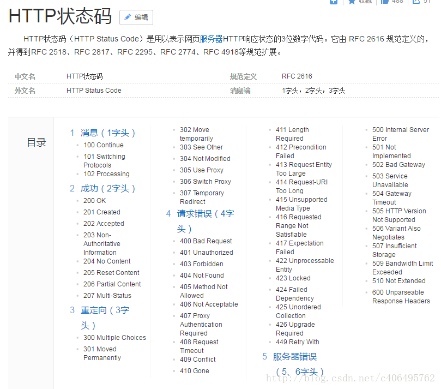This screenshot has width=441, height=389.
Task: Click 408 Request Timeout in contents
Action: [x=199, y=346]
